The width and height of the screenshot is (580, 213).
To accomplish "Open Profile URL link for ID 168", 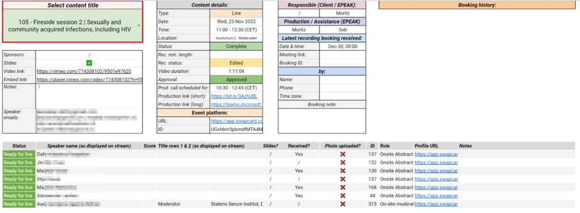I will point(436,188).
